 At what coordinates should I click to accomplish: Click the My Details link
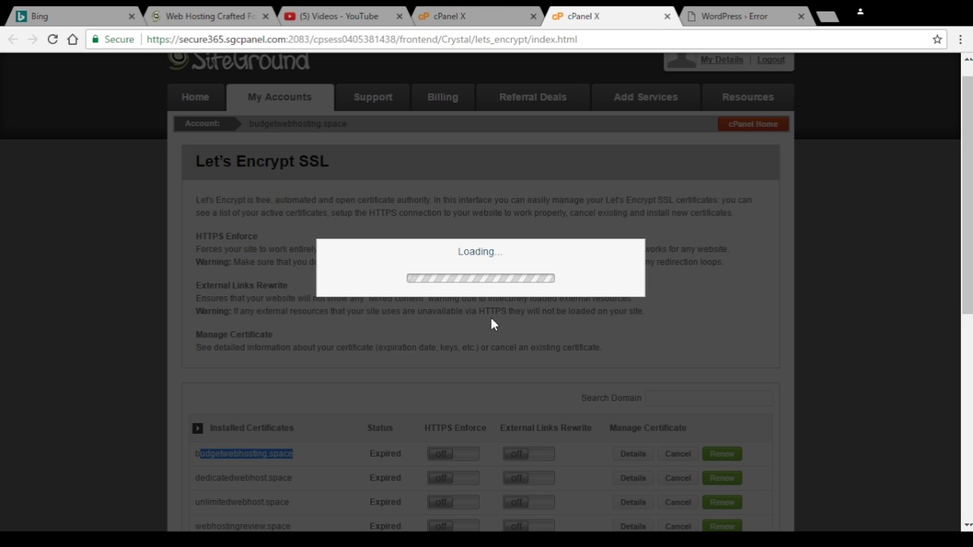(x=721, y=60)
